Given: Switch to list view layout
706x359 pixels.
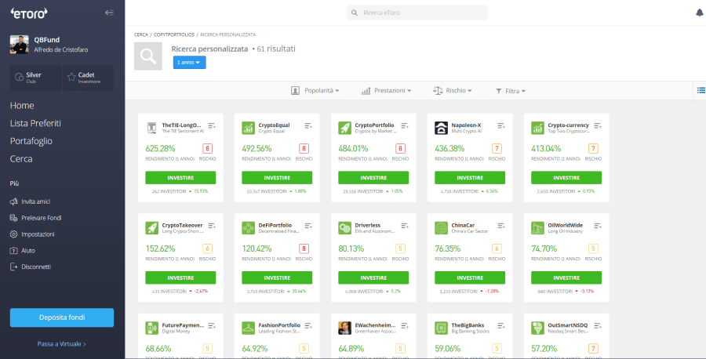Looking at the screenshot, I should click(701, 90).
